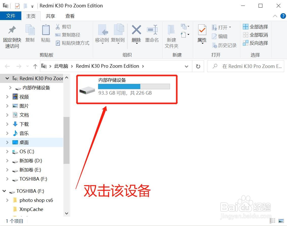Expand the OS (C:) tree node
The image size is (287, 226).
[x=7, y=151]
